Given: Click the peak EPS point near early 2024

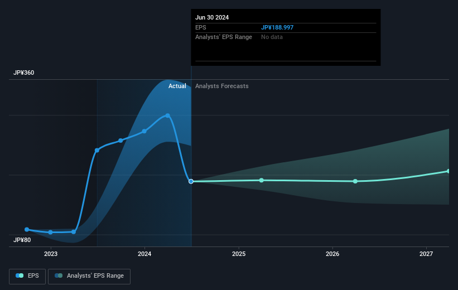Looking at the screenshot, I should coord(168,115).
